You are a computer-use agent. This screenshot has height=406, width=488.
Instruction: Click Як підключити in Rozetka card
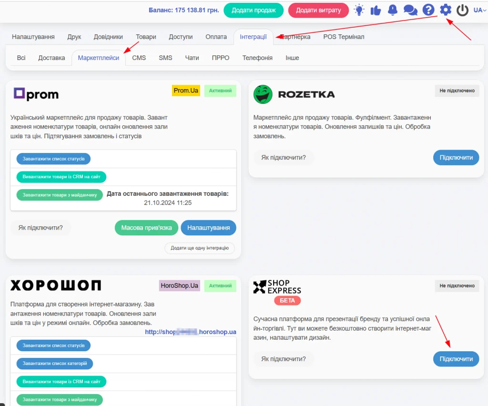pos(284,158)
